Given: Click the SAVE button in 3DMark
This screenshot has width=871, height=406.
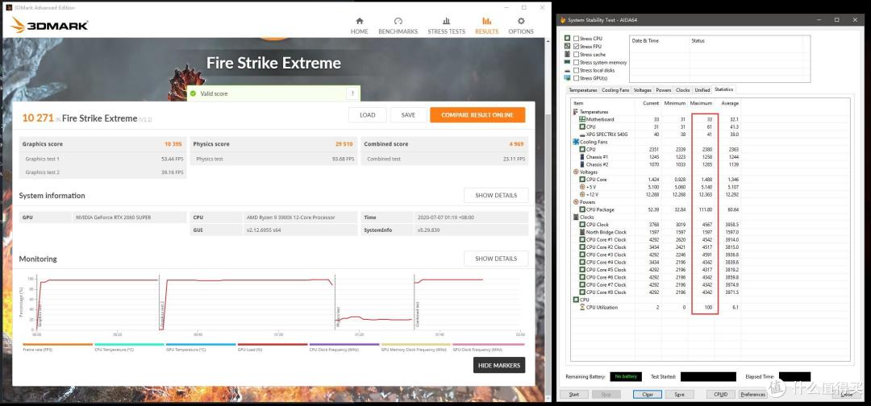Looking at the screenshot, I should click(x=408, y=115).
